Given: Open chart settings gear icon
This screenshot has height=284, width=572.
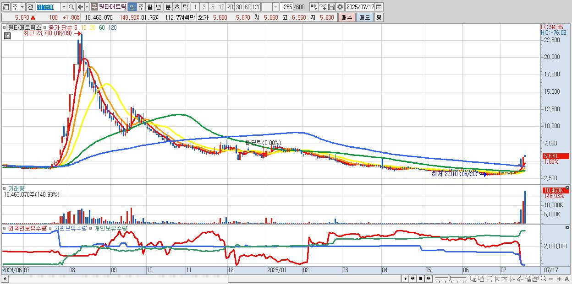Looking at the screenshot, I should 340,7.
